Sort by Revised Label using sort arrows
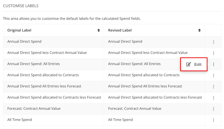This screenshot has height=129, width=224. (x=200, y=30)
